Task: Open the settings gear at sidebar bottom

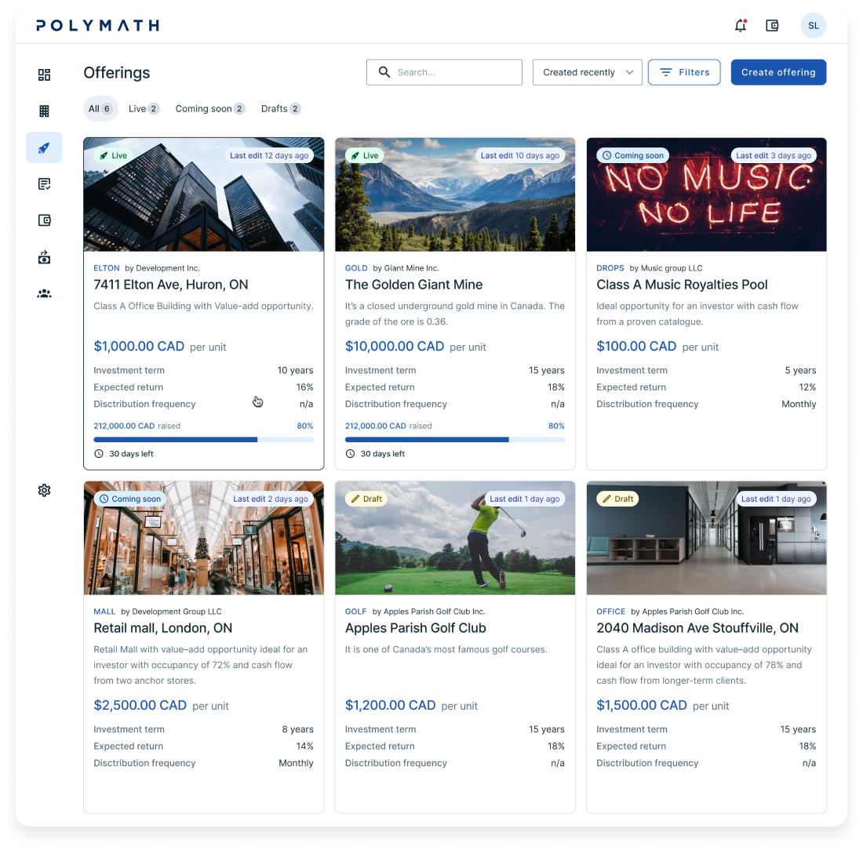Action: click(44, 490)
